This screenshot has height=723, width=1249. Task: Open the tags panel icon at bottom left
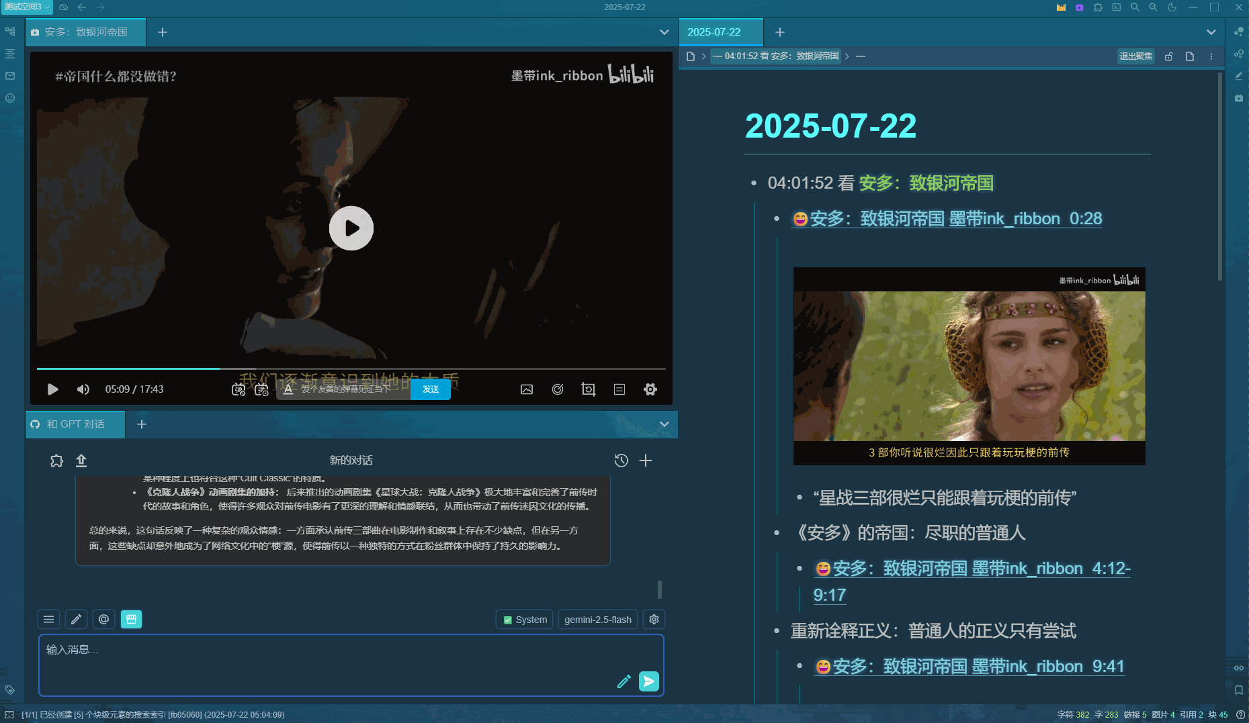point(10,689)
